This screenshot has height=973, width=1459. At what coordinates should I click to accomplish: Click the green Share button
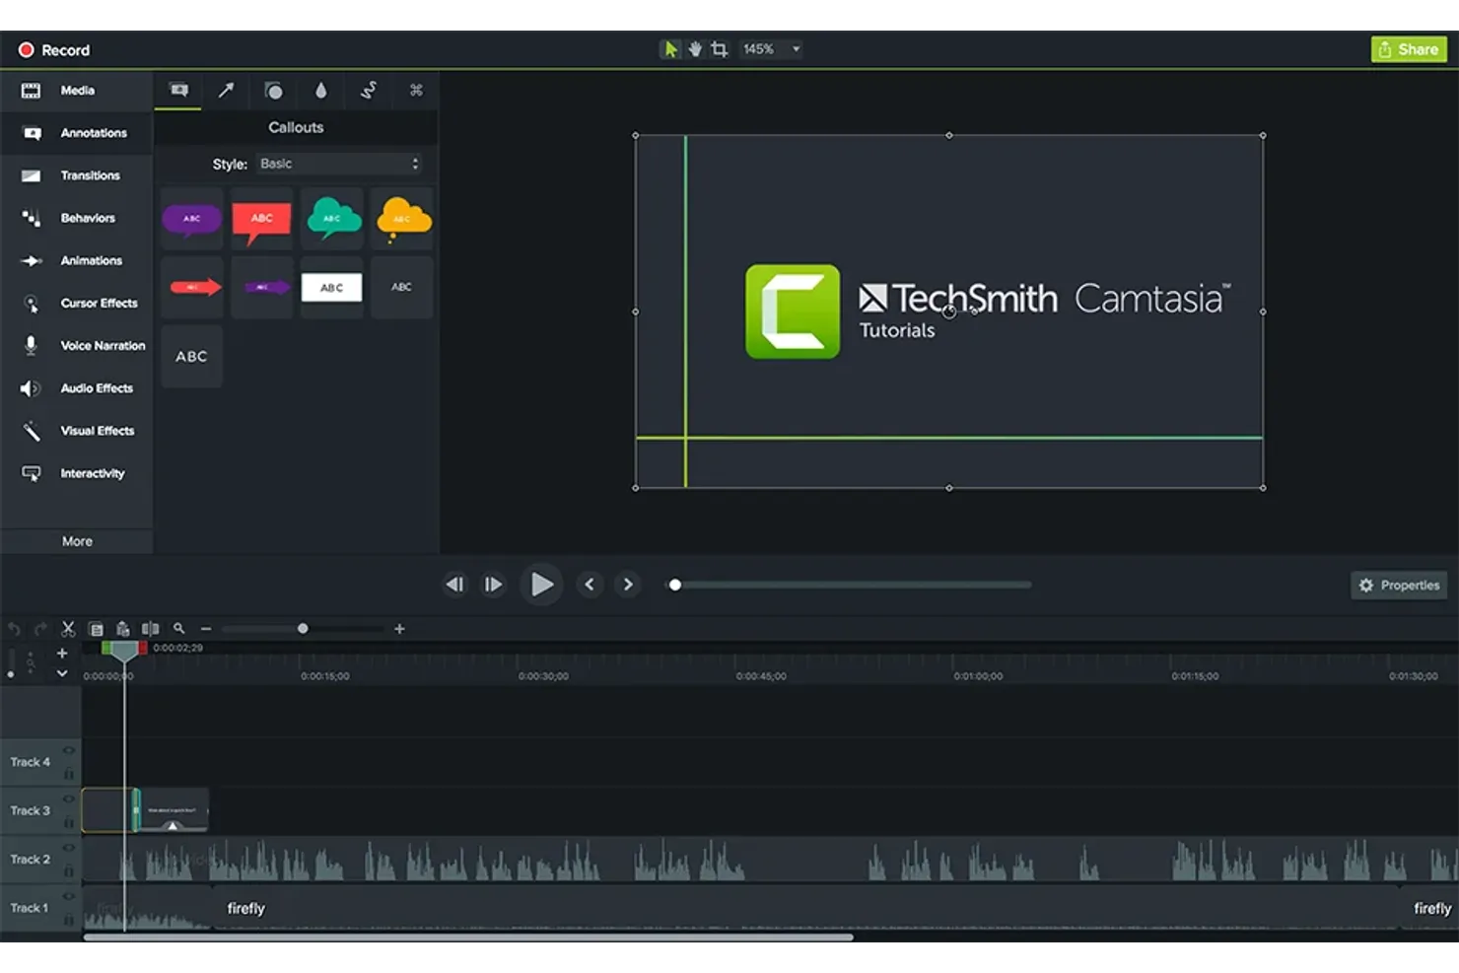coord(1408,48)
